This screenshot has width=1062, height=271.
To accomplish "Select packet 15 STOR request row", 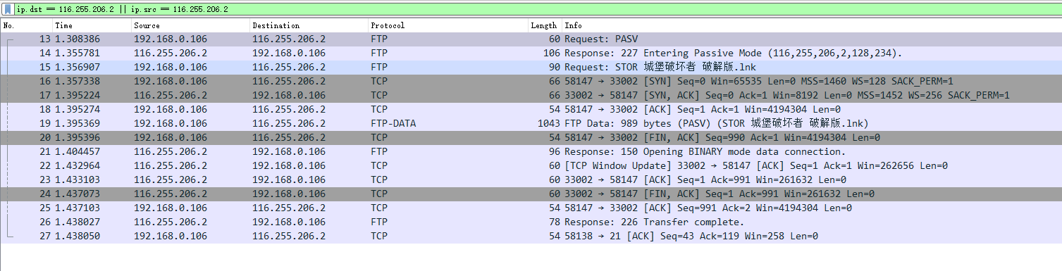I will (531, 67).
